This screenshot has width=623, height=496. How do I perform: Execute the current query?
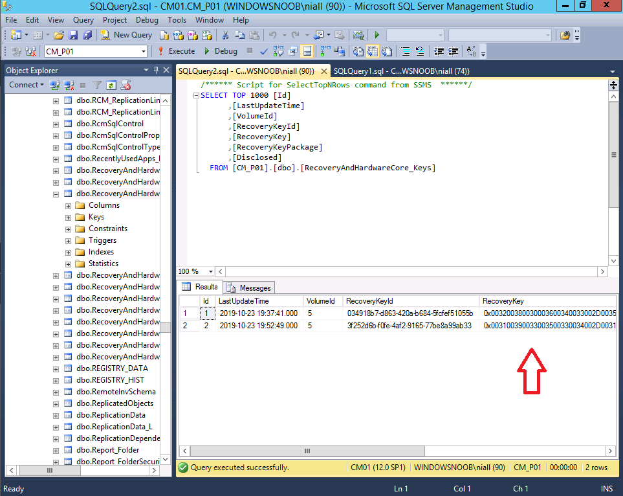[176, 51]
